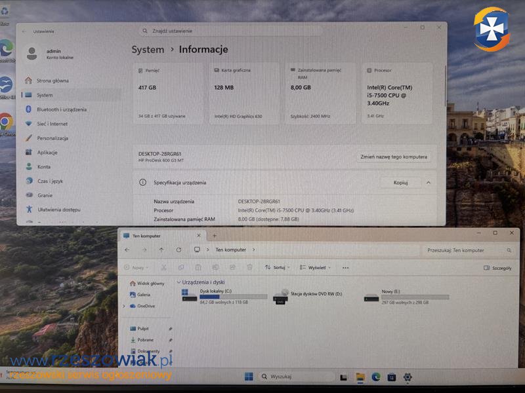Image resolution: width=525 pixels, height=393 pixels.
Task: Open Bluetooth i urządzenia settings
Action: coord(61,109)
